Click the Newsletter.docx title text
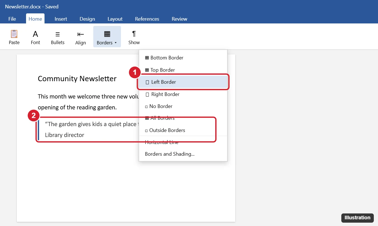 pyautogui.click(x=32, y=6)
